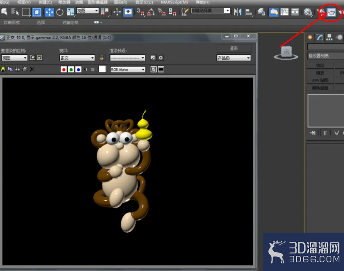Click 修改器列表 modifier list dropdown

pyautogui.click(x=326, y=56)
